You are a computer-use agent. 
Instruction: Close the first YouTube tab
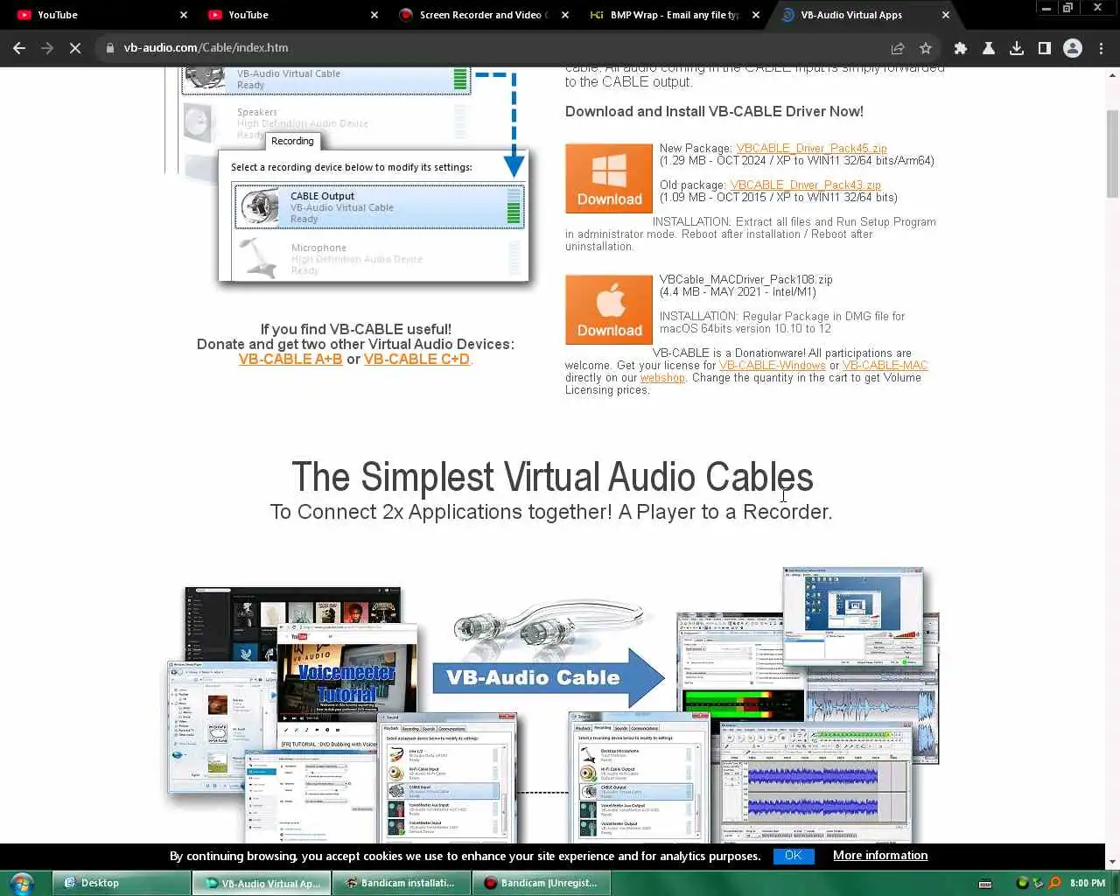[x=184, y=15]
